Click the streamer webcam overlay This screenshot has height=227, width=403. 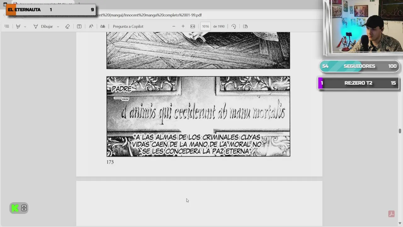[363, 27]
